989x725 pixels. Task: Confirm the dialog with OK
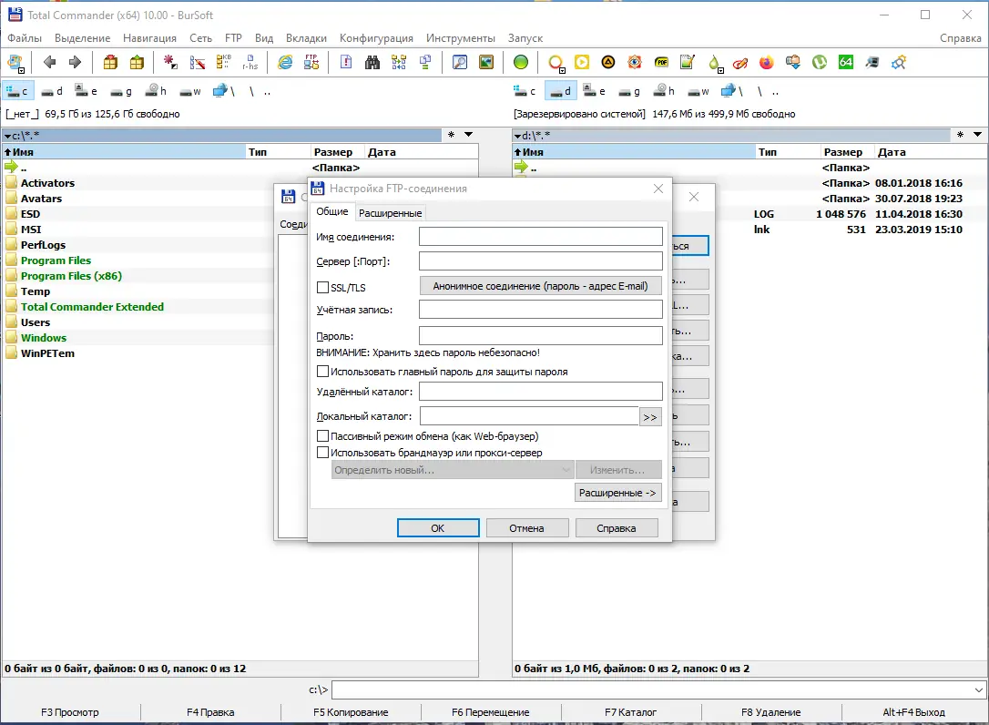(x=438, y=528)
